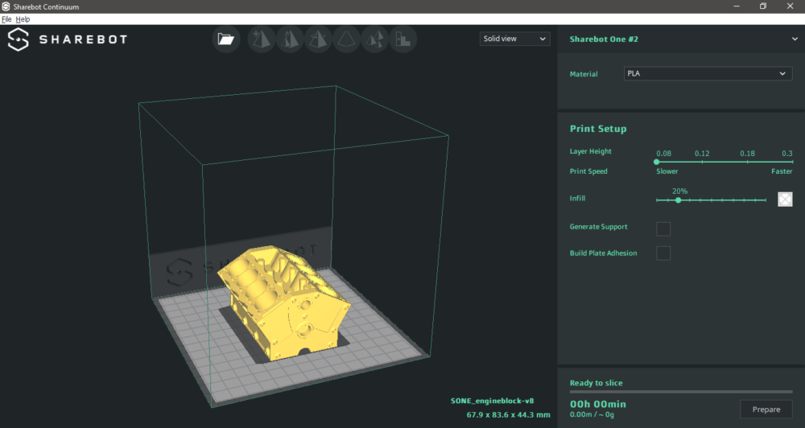Select the Rotate tool in the toolbar

318,39
